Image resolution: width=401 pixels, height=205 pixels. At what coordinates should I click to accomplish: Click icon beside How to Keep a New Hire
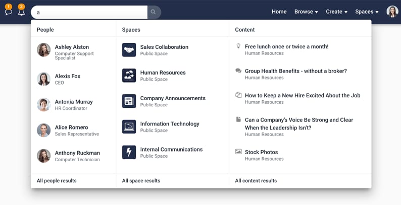(238, 95)
